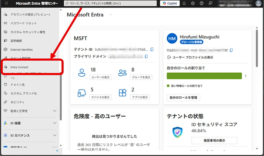Image resolution: width=264 pixels, height=156 pixels.
Task: Click the 証明機関 certificate icon
Action: pyautogui.click(x=5, y=41)
